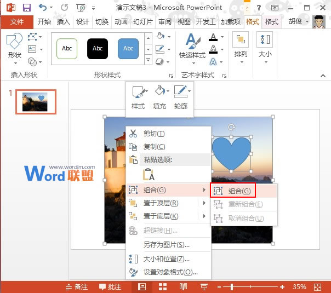Switch to Normal view in status bar

pos(142,286)
